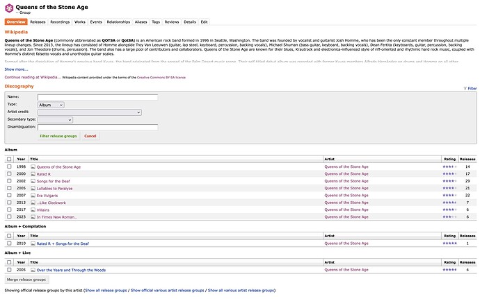Click the Merge release groups button
This screenshot has height=299, width=480.
[26, 280]
